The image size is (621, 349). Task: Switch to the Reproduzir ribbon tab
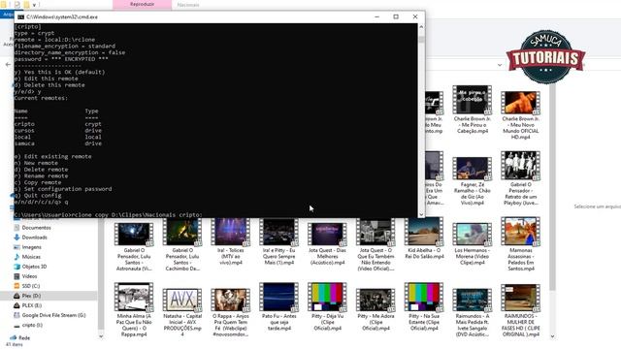click(142, 4)
